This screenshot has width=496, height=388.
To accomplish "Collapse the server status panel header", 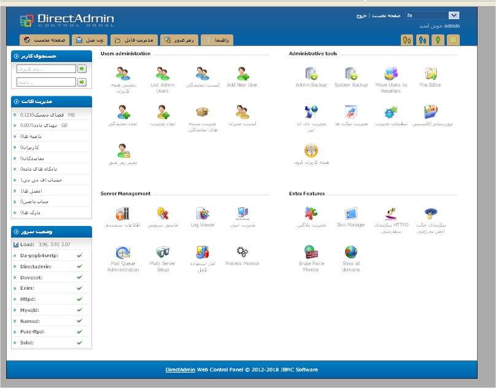I will point(52,231).
